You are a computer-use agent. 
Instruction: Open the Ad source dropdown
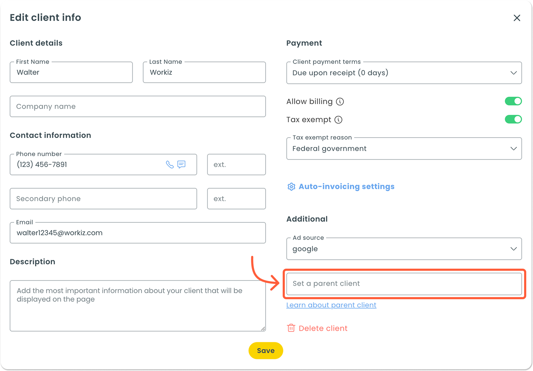(404, 249)
